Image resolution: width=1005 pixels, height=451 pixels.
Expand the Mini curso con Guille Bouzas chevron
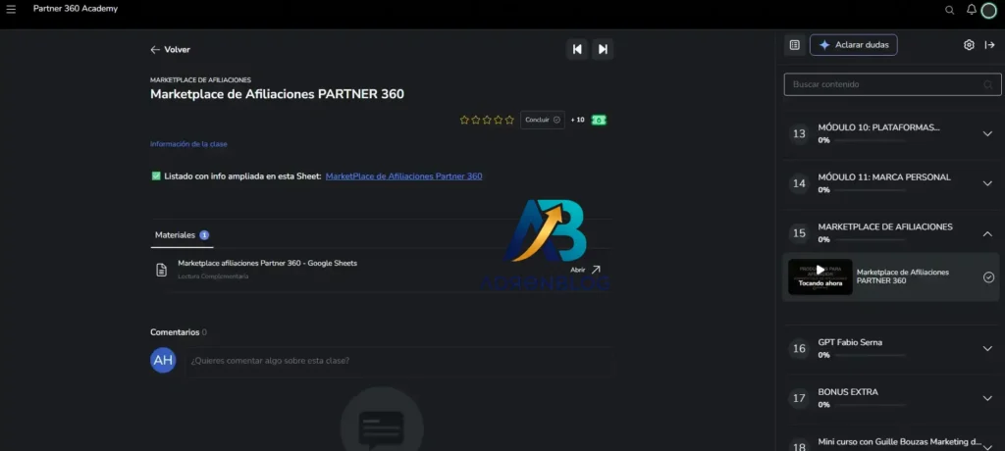click(987, 446)
